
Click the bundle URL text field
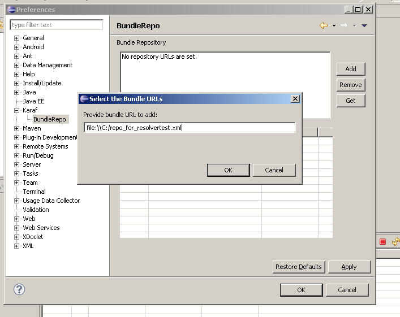(190, 127)
